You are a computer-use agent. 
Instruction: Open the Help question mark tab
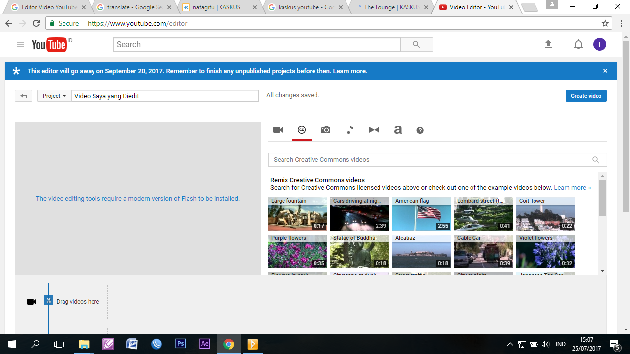420,130
